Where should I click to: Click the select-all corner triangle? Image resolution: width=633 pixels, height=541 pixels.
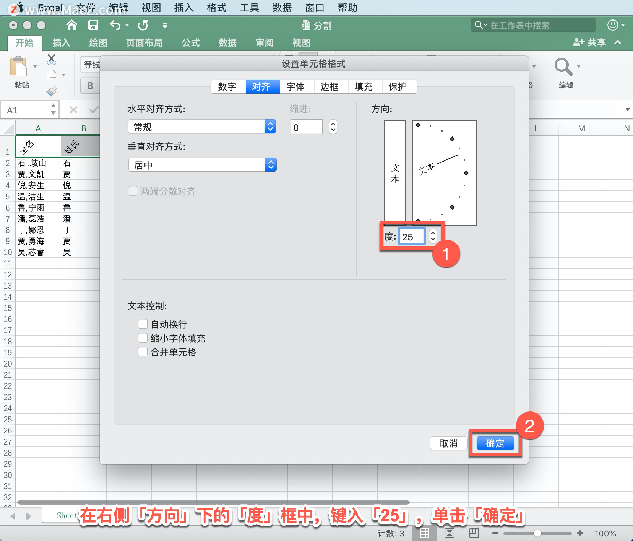pos(8,128)
